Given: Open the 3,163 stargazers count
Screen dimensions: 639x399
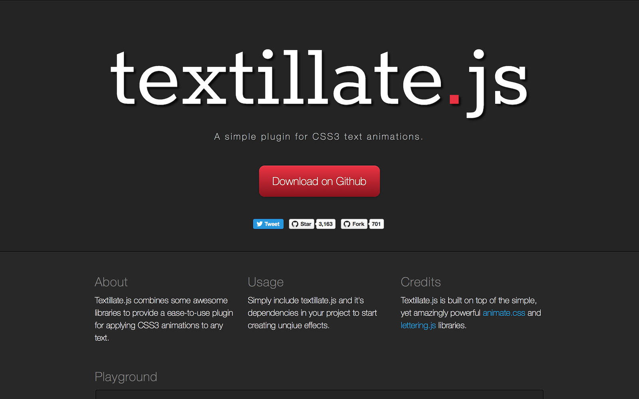Looking at the screenshot, I should [325, 224].
